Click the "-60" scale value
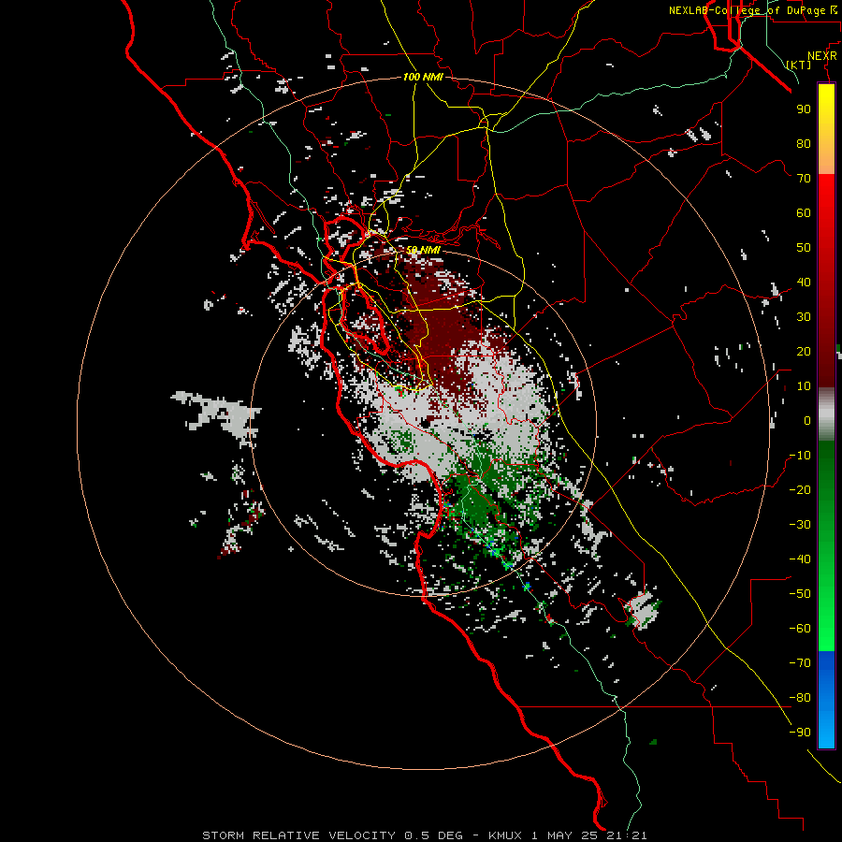 [800, 629]
